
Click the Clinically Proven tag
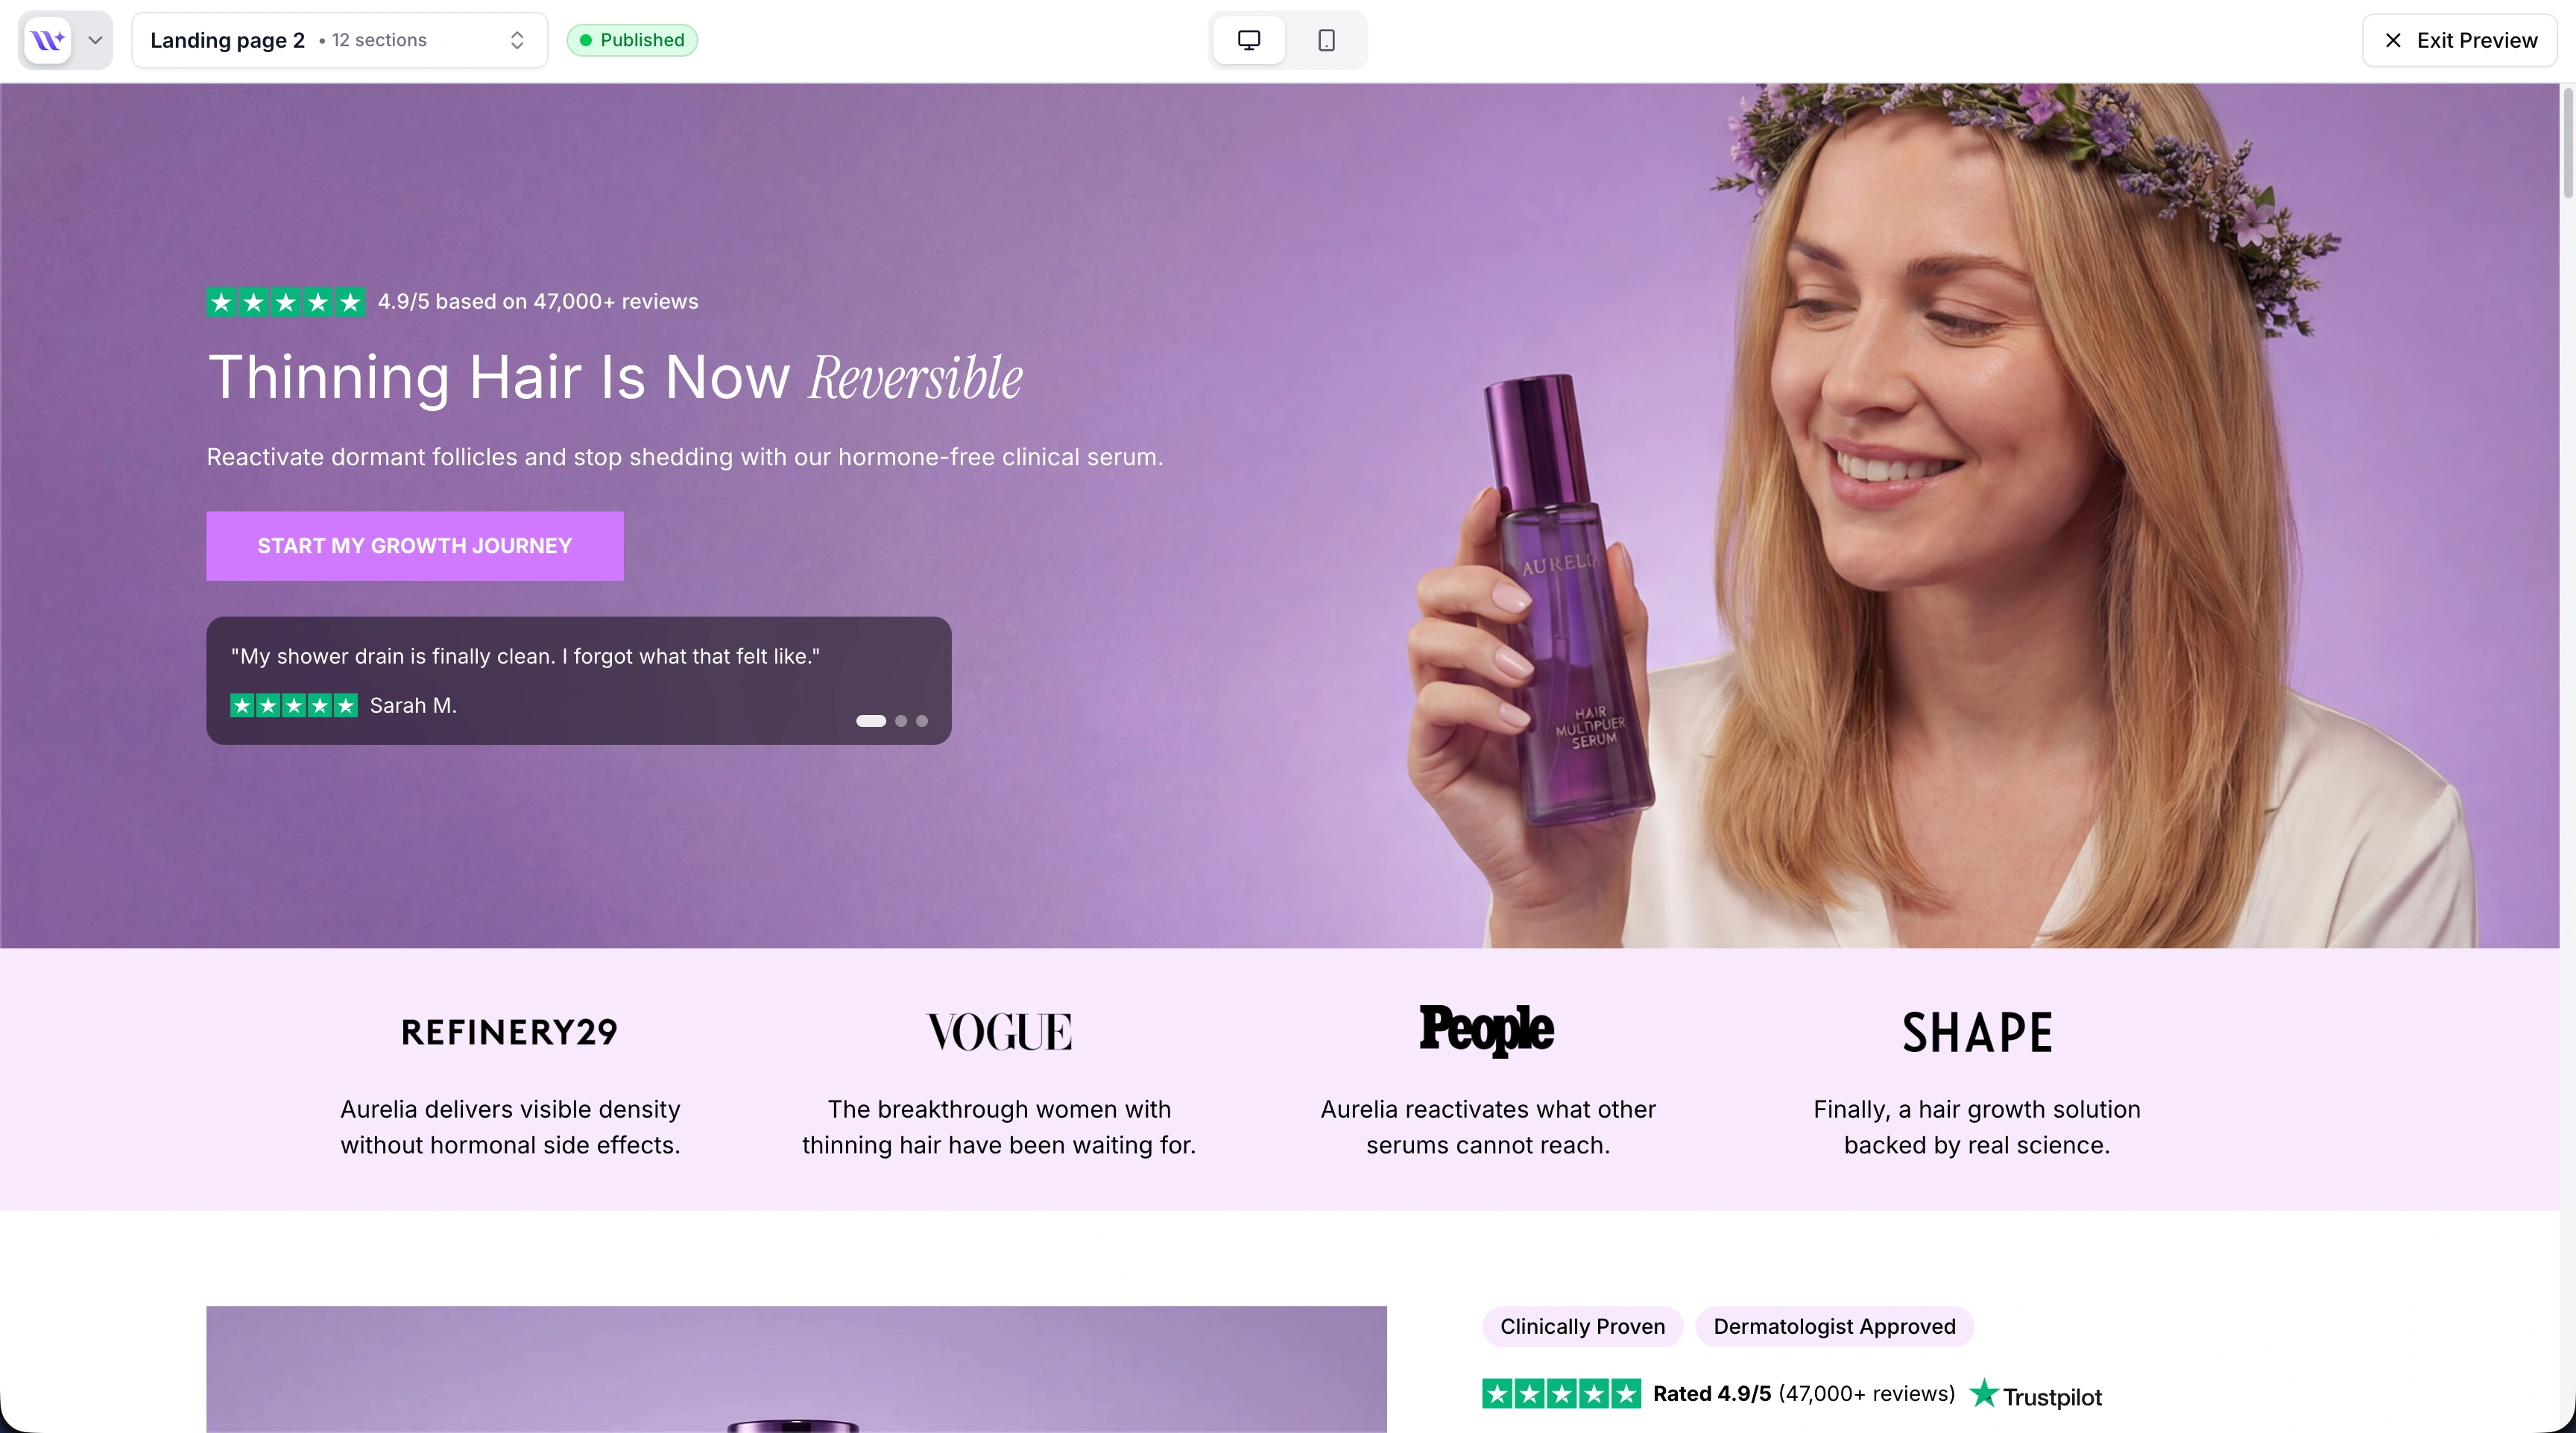(1582, 1326)
